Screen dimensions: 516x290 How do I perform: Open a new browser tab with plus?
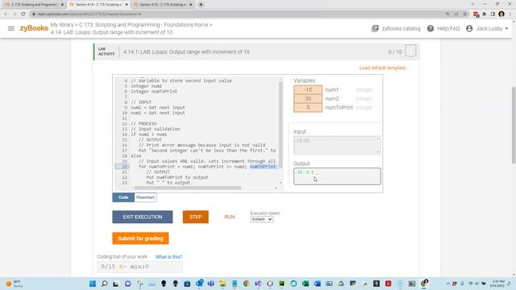point(201,5)
